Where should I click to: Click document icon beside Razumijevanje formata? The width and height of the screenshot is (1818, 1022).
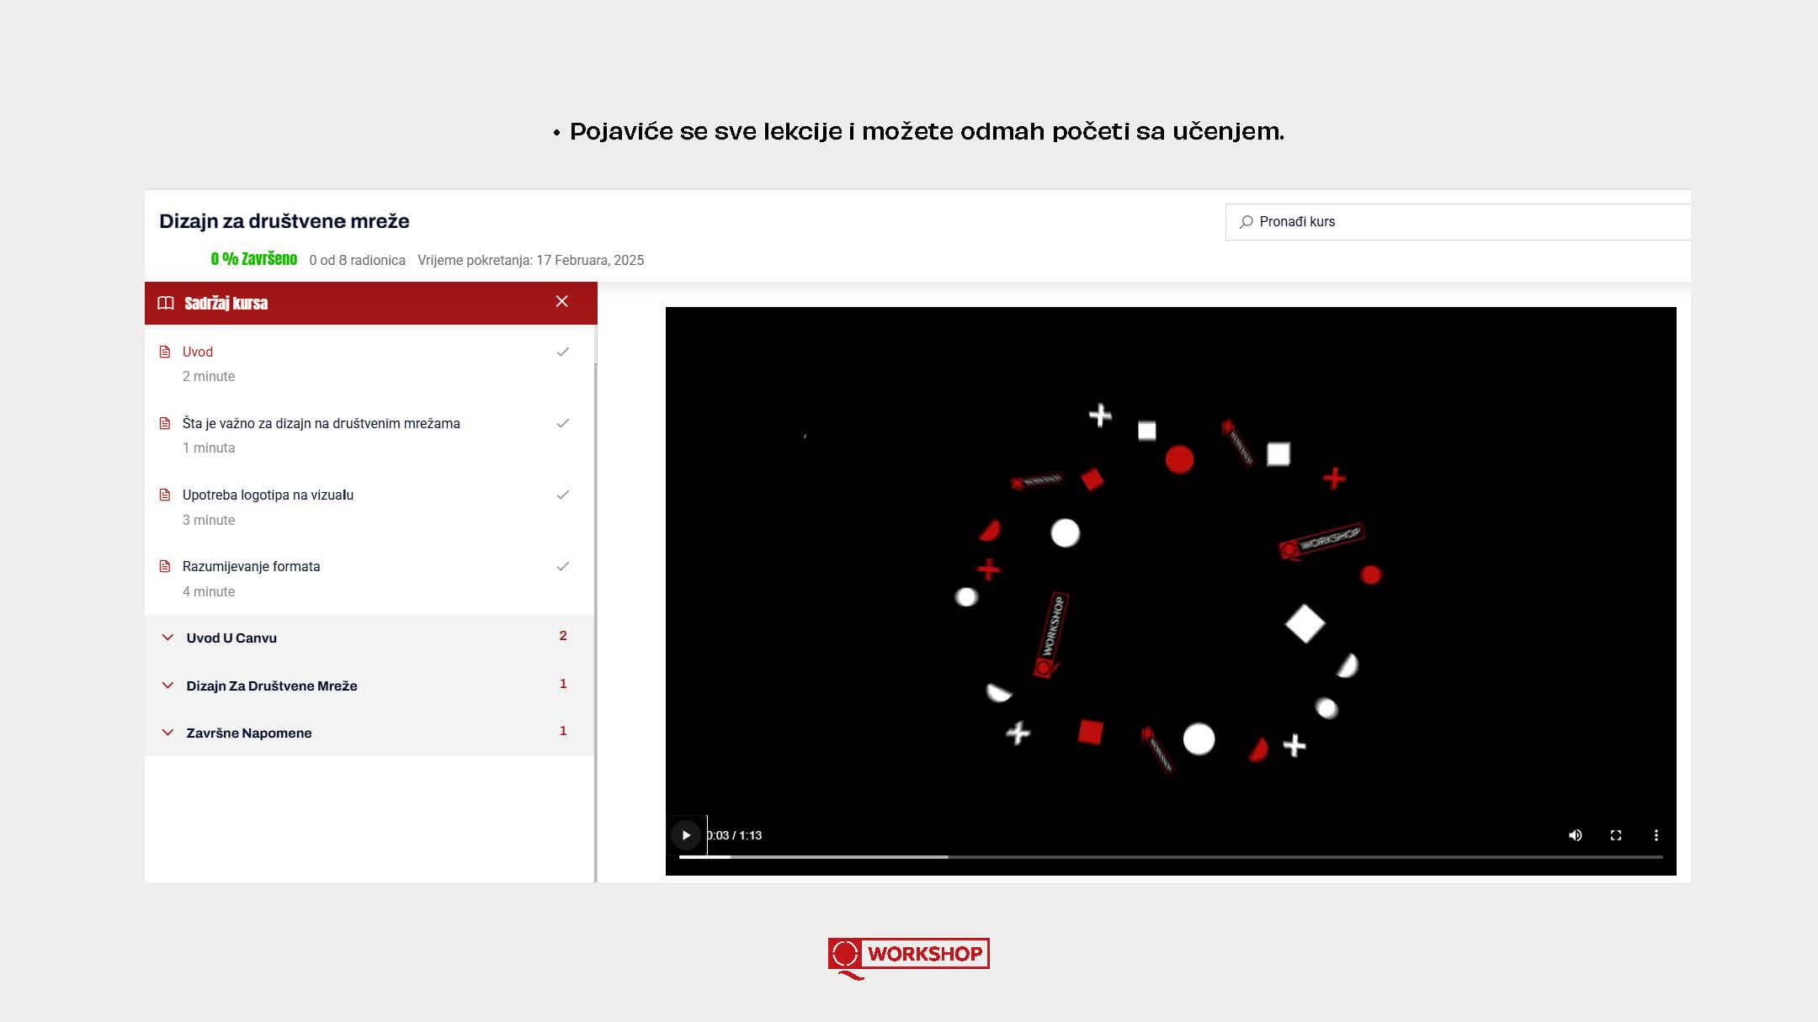(x=165, y=566)
